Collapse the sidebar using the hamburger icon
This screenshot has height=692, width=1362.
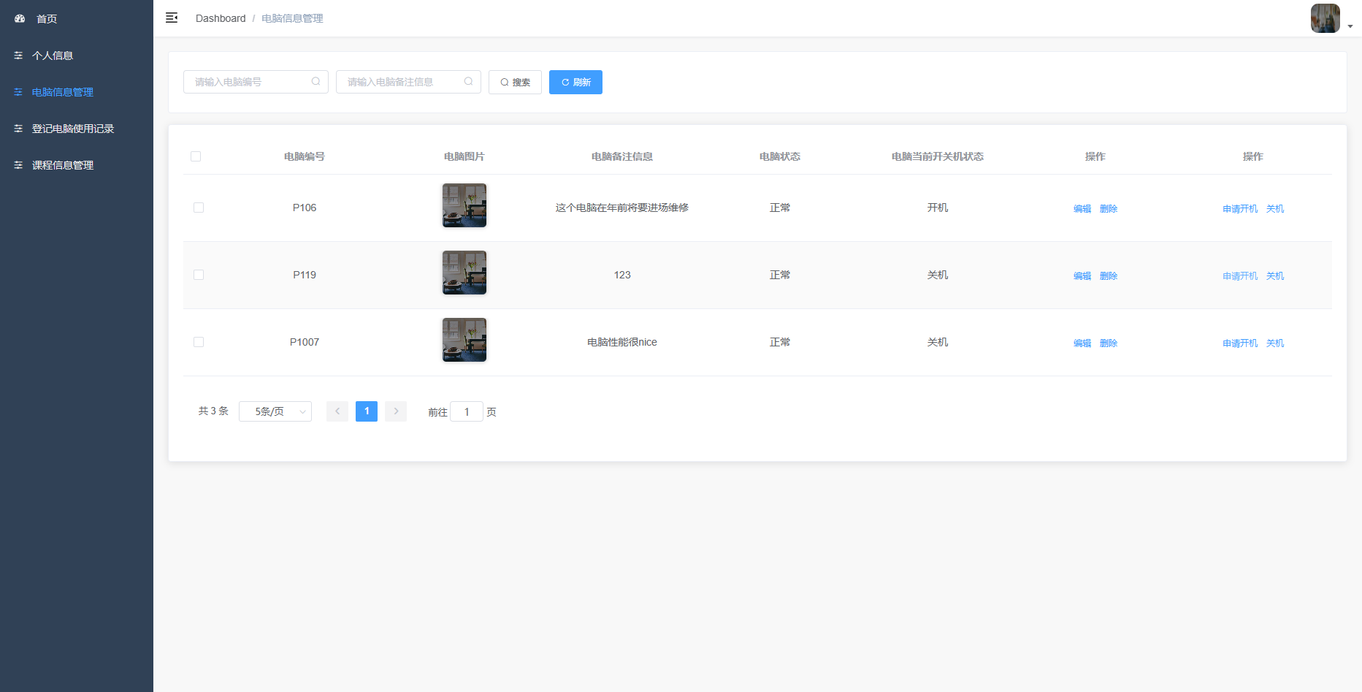(172, 18)
